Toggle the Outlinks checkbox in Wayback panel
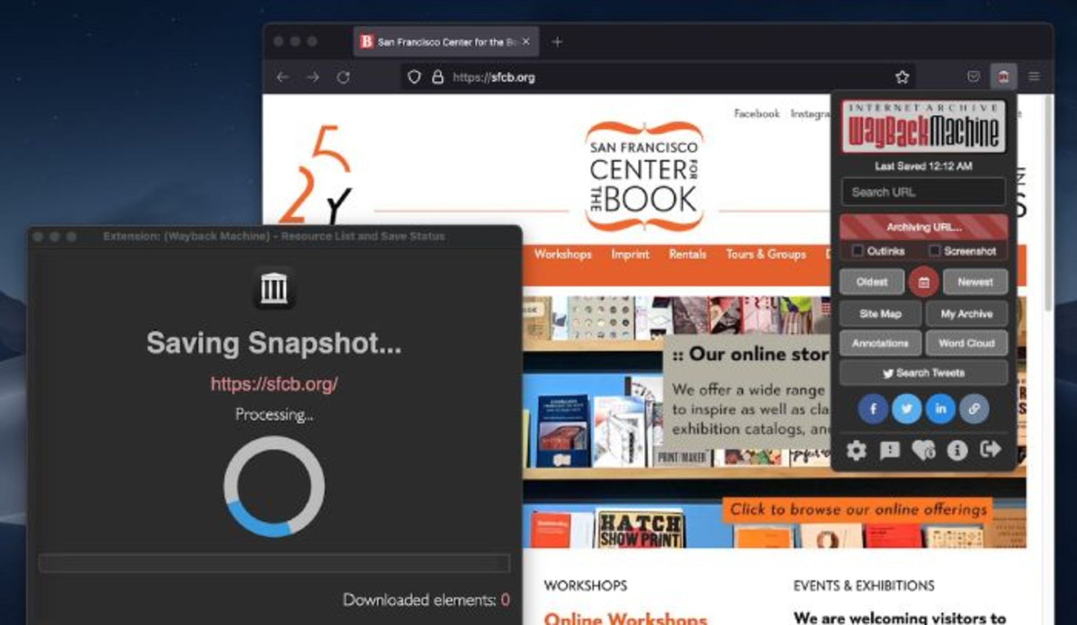Screen dimensions: 1077x625 (x=857, y=251)
